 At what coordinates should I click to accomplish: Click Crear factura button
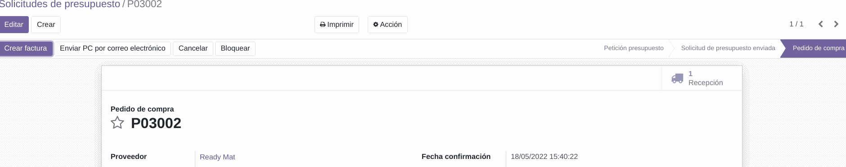(26, 48)
